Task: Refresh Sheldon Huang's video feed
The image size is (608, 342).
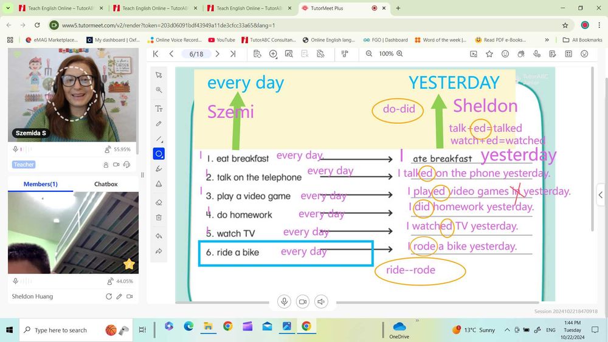Action: point(109,296)
